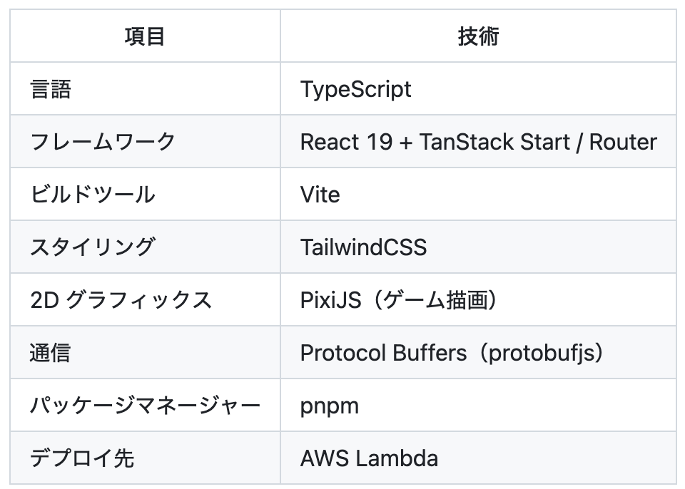Click the 技術 column header
685x489 pixels.
pos(477,37)
